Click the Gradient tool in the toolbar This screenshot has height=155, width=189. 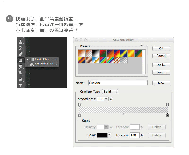click(21, 60)
